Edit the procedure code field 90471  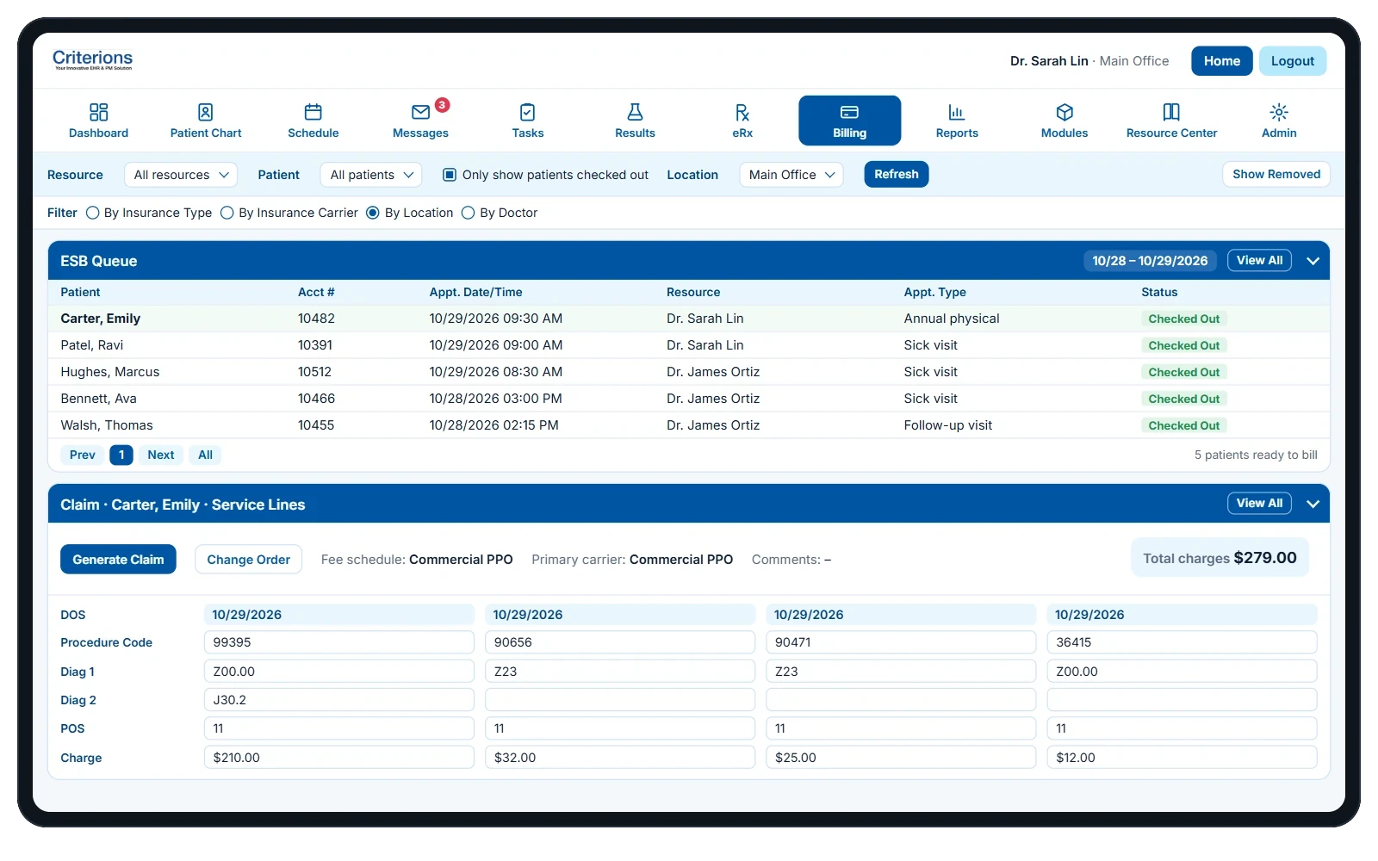901,642
